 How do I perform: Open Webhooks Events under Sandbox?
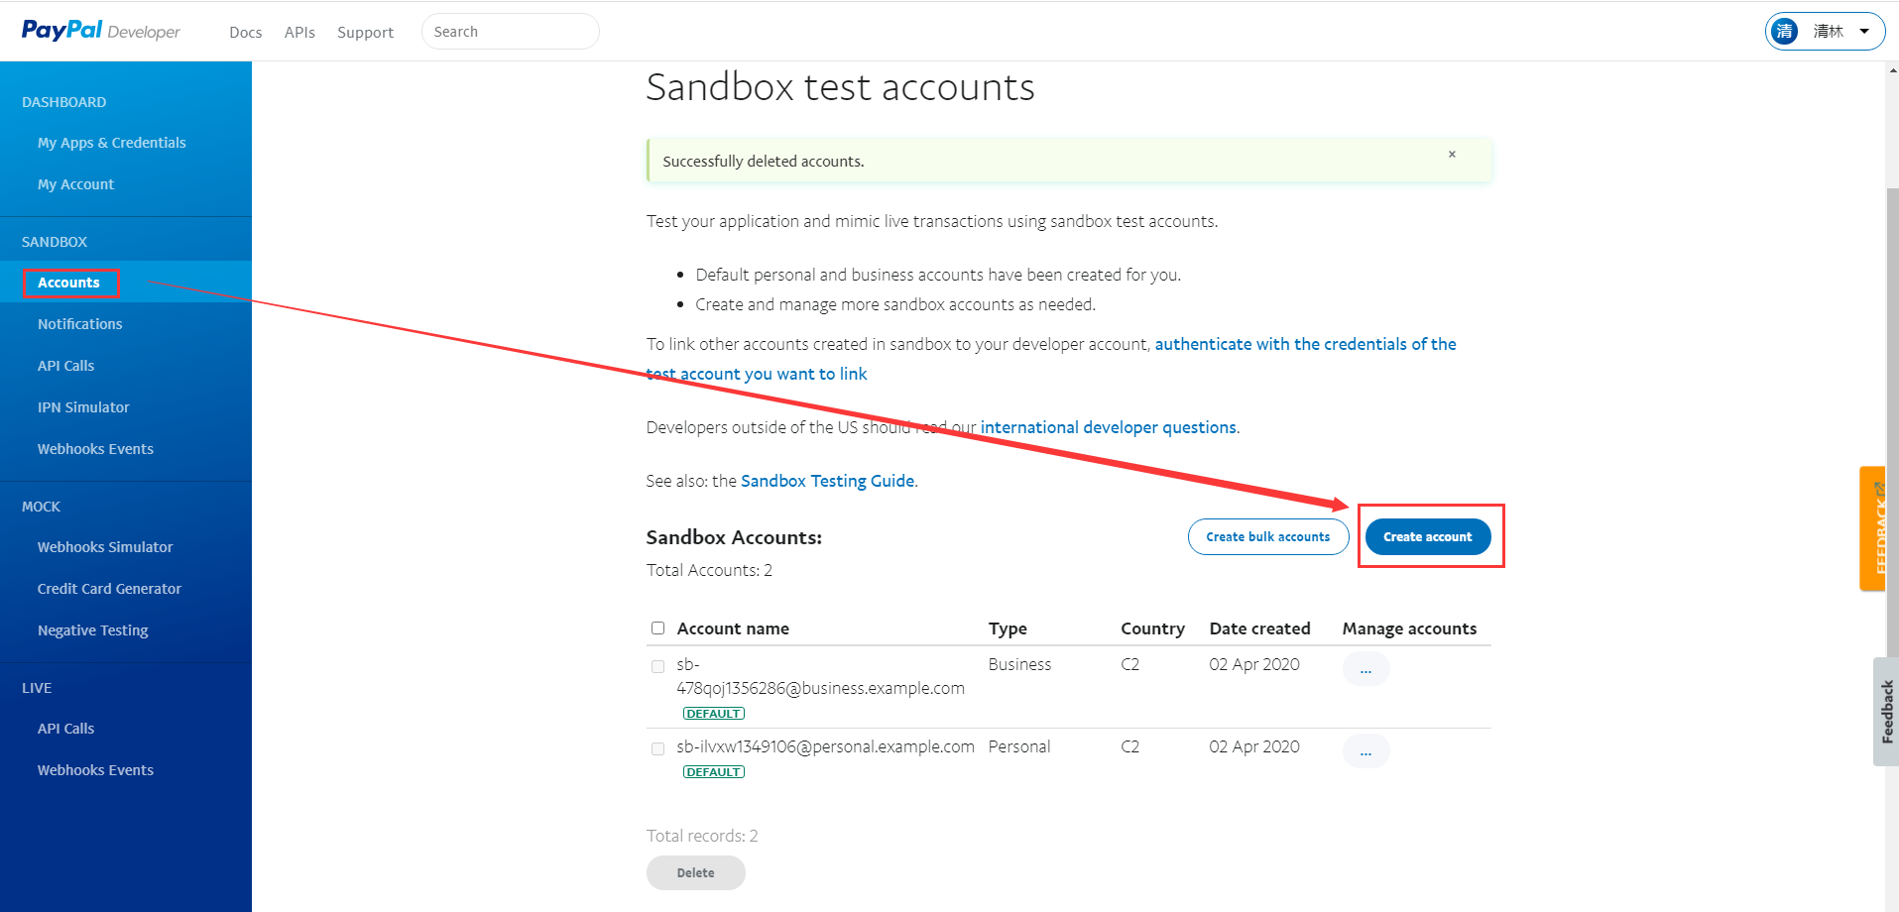pyautogui.click(x=96, y=449)
